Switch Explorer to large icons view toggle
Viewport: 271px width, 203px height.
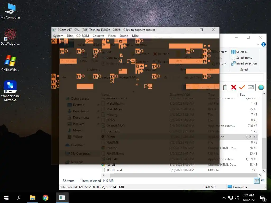point(262,181)
